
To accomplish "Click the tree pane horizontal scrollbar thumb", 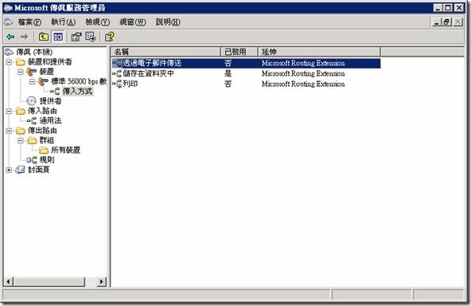I will point(49,282).
